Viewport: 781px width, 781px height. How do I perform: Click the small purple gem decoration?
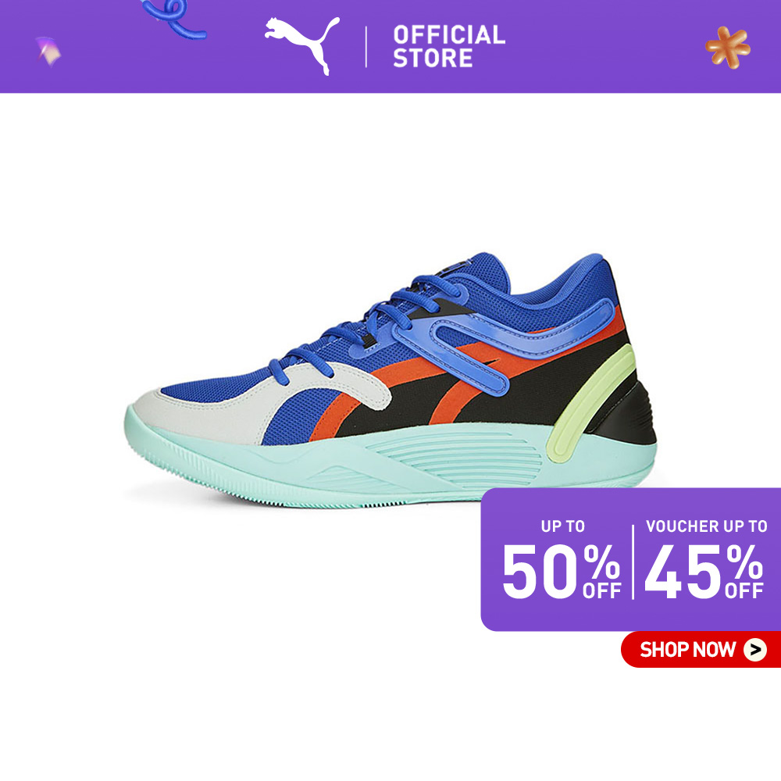tap(48, 52)
